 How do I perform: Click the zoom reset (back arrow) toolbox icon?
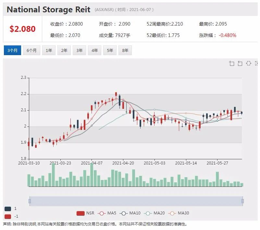click(x=240, y=64)
